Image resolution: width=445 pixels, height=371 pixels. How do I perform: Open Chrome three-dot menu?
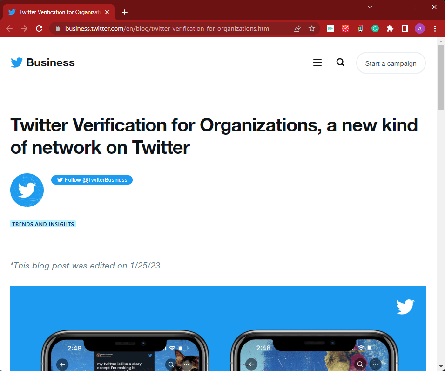coord(435,28)
